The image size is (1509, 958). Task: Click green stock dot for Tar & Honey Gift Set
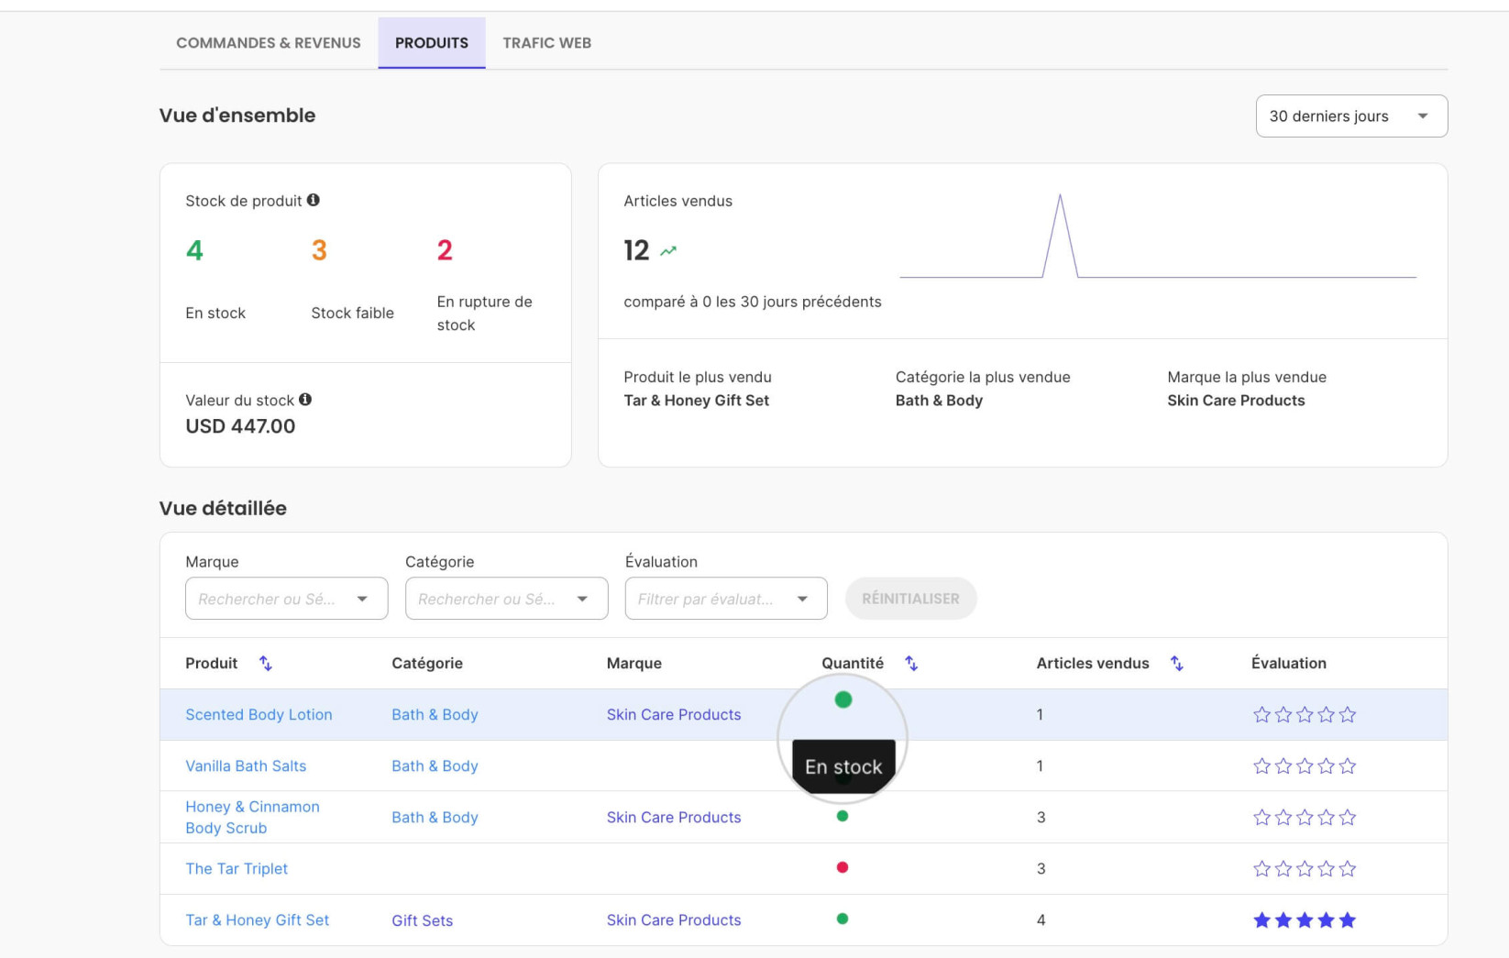coord(843,919)
